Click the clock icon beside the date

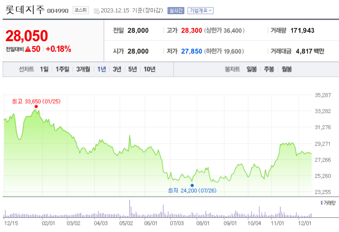pyautogui.click(x=97, y=11)
